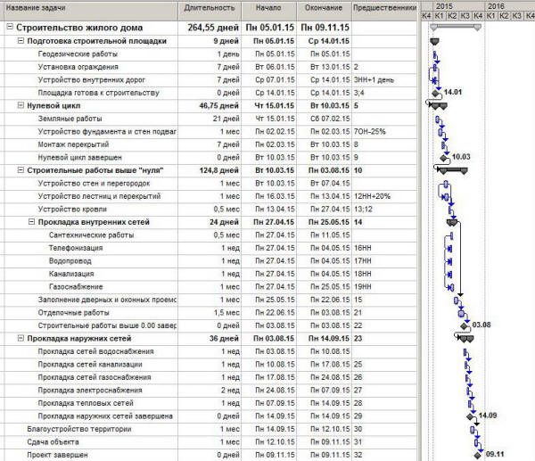Click the 10.03 milestone diamond in Gantt chart

pyautogui.click(x=443, y=158)
